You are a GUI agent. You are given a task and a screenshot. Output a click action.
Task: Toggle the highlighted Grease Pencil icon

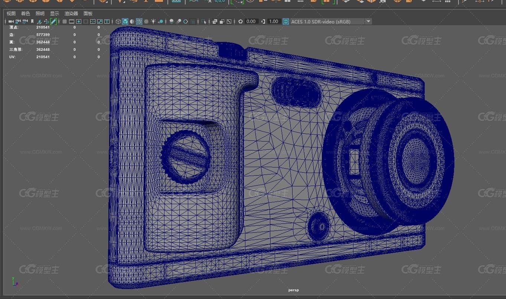(53, 21)
